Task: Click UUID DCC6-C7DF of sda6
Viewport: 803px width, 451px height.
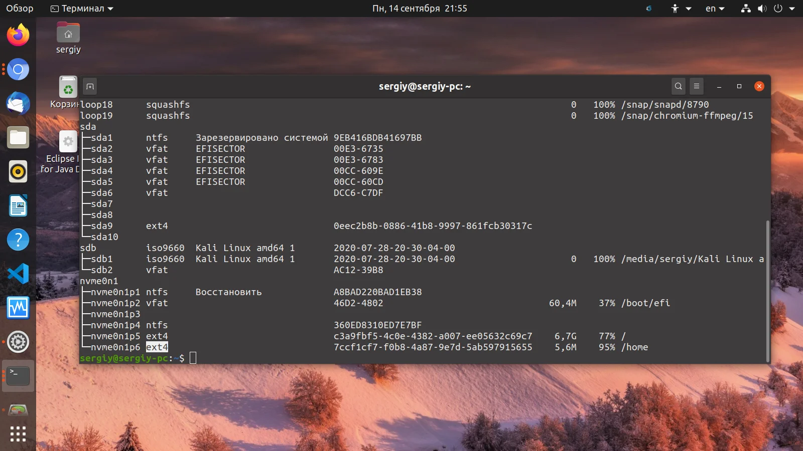Action: pyautogui.click(x=358, y=193)
